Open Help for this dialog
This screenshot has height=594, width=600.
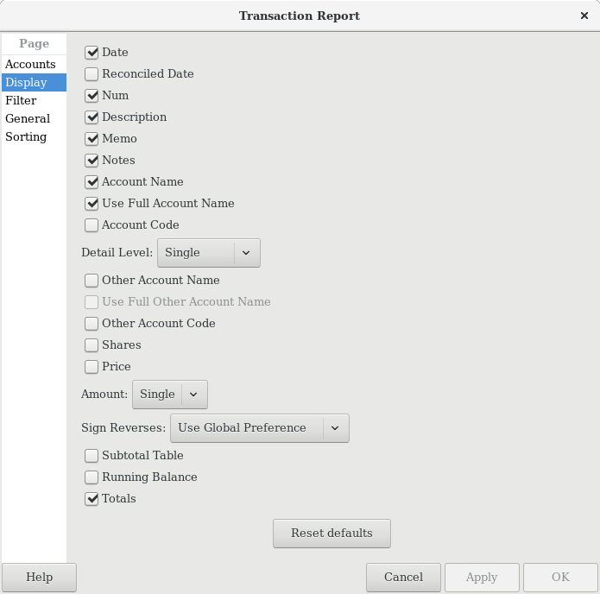[x=40, y=578]
